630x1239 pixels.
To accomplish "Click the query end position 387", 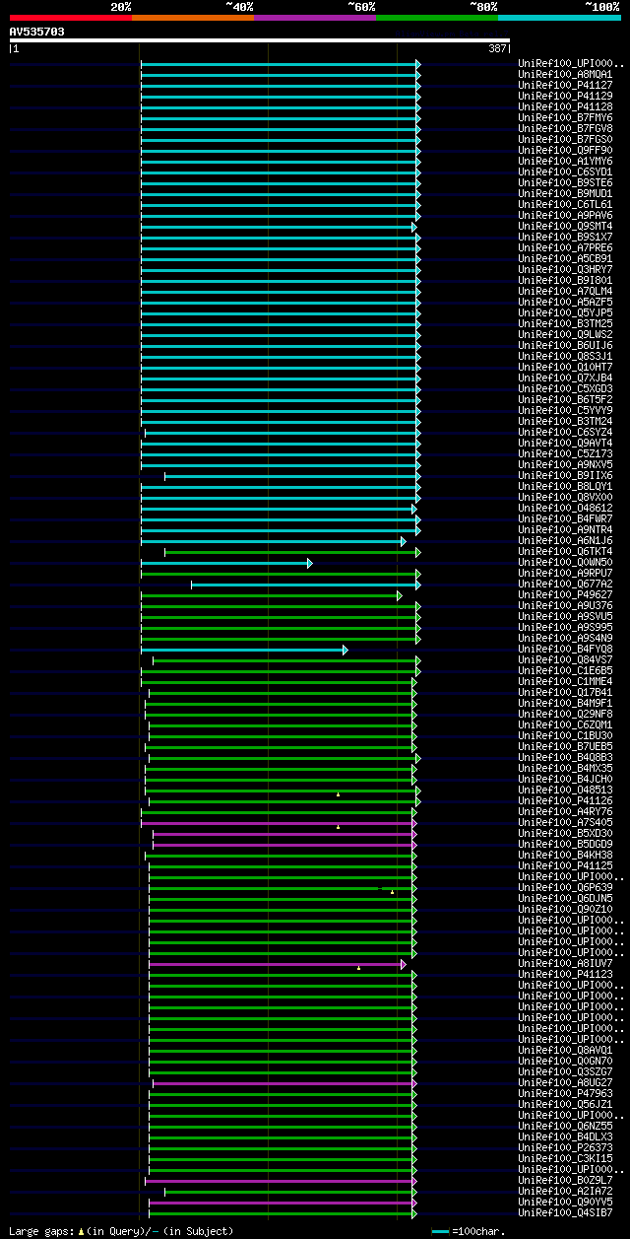I will click(x=497, y=48).
